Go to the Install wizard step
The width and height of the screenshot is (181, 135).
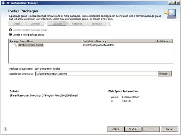click(17, 24)
